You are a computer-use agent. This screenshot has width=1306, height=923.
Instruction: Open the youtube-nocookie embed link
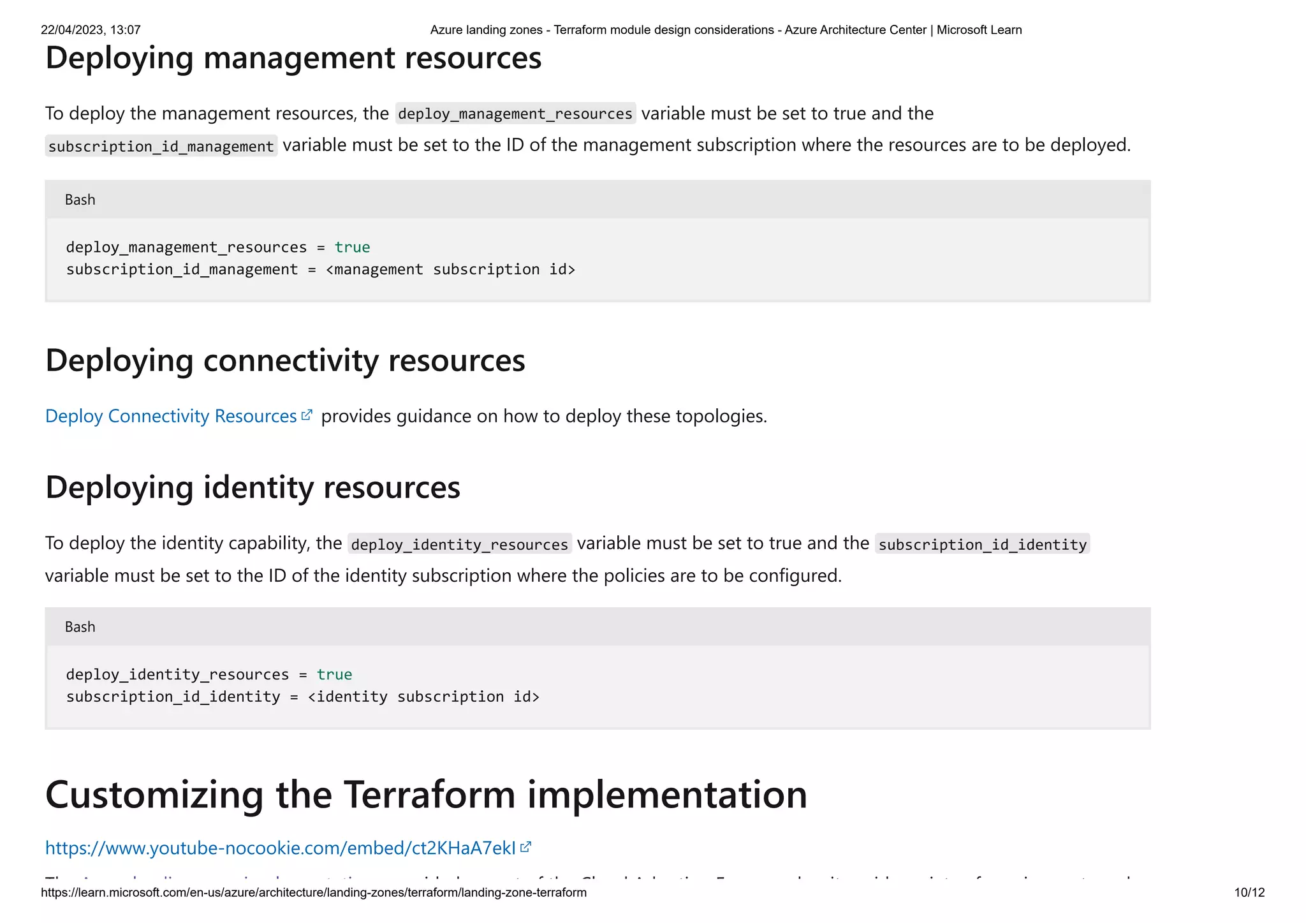pyautogui.click(x=280, y=848)
